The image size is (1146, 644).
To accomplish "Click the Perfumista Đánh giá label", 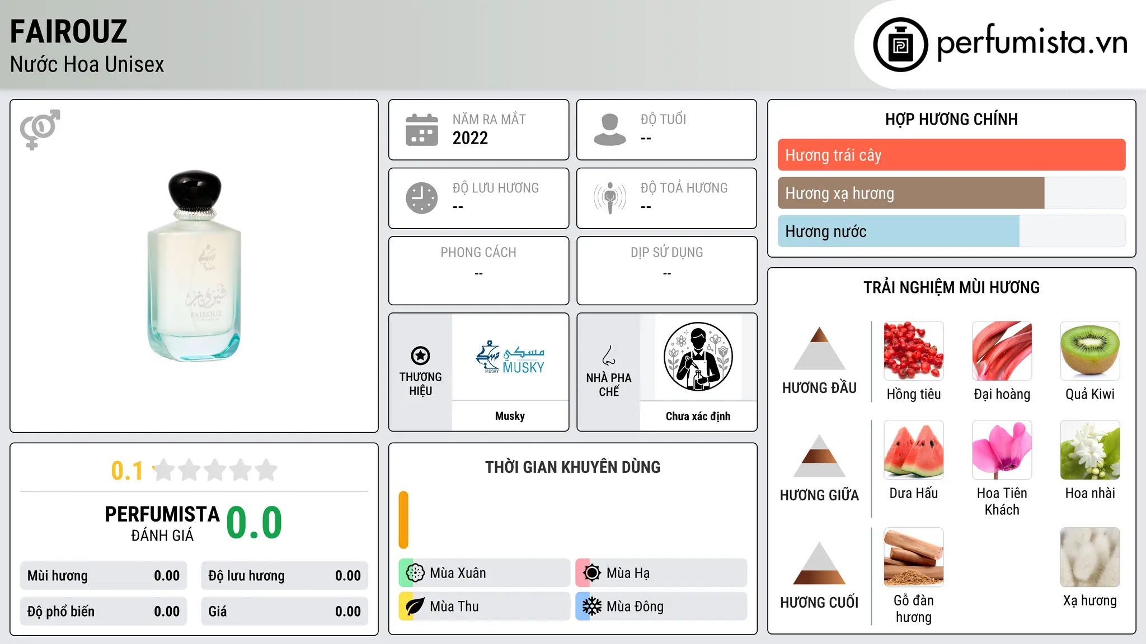I will point(162,523).
